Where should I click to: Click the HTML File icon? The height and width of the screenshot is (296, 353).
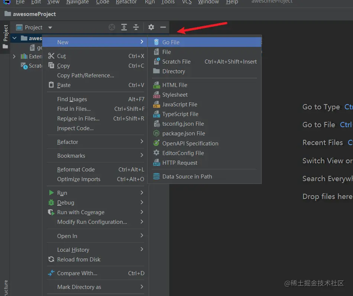click(156, 85)
